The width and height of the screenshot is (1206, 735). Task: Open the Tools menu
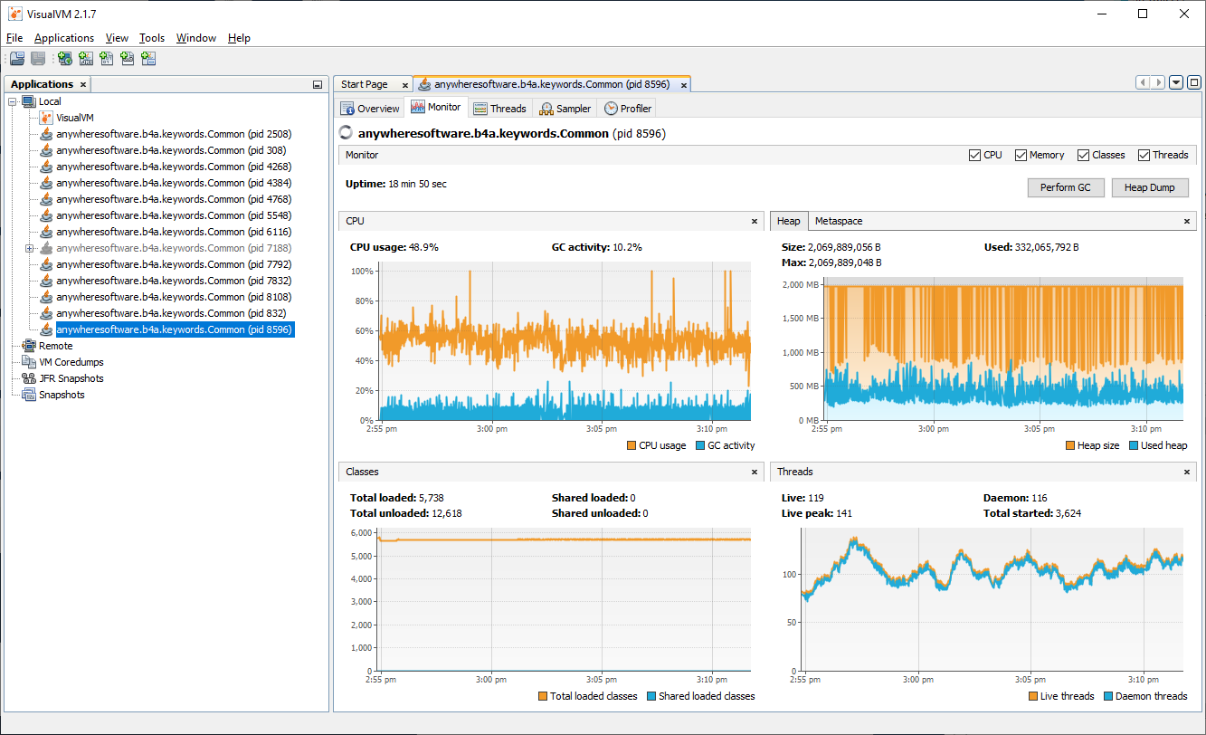click(152, 38)
